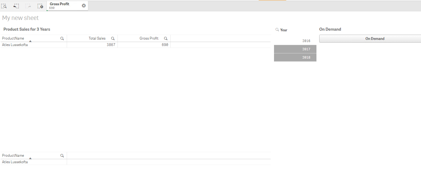Clear all selections icon
The width and height of the screenshot is (421, 169).
[40, 6]
